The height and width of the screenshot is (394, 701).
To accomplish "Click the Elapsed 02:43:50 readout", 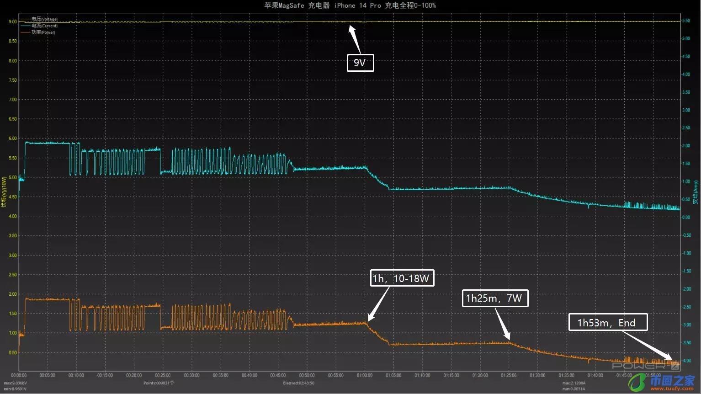I will coord(298,383).
